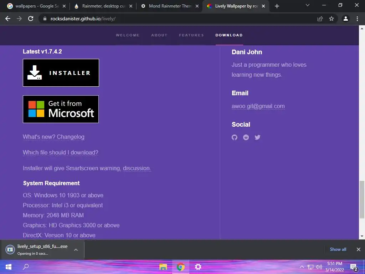Click the Dani John heading
The image size is (365, 274).
click(x=247, y=52)
